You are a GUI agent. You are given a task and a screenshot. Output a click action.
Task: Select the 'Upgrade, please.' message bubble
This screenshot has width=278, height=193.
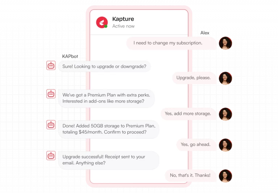[194, 78]
